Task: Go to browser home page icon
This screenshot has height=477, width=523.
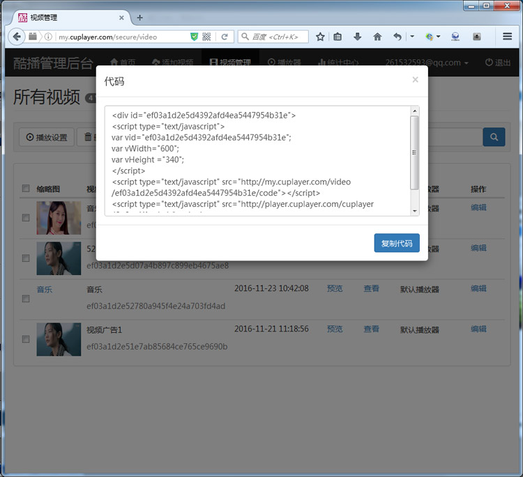Action: (377, 36)
